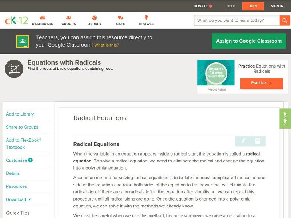Expand the Quick Tips sidebar section
291x218 pixels.
pos(18,213)
